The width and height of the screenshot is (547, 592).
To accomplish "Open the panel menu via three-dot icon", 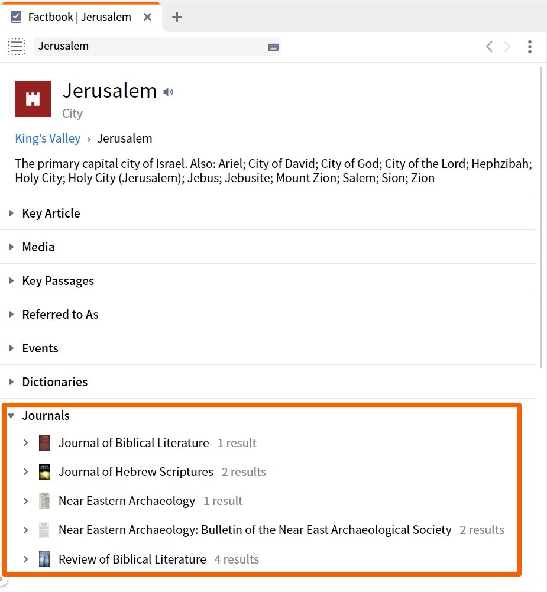I will point(530,46).
